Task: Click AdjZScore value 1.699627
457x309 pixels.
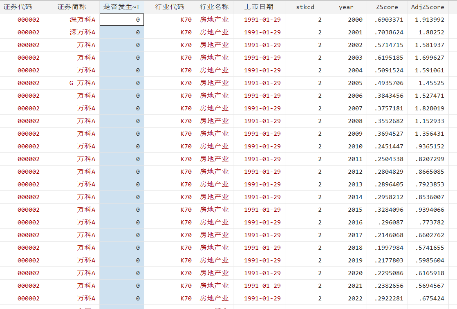Action: tap(430, 58)
